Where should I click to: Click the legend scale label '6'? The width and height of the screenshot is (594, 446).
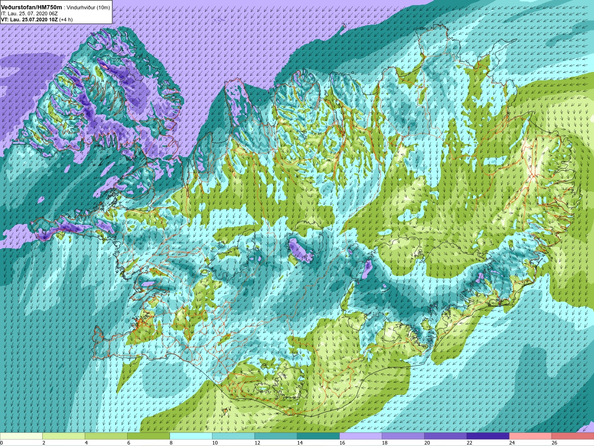[x=129, y=443]
